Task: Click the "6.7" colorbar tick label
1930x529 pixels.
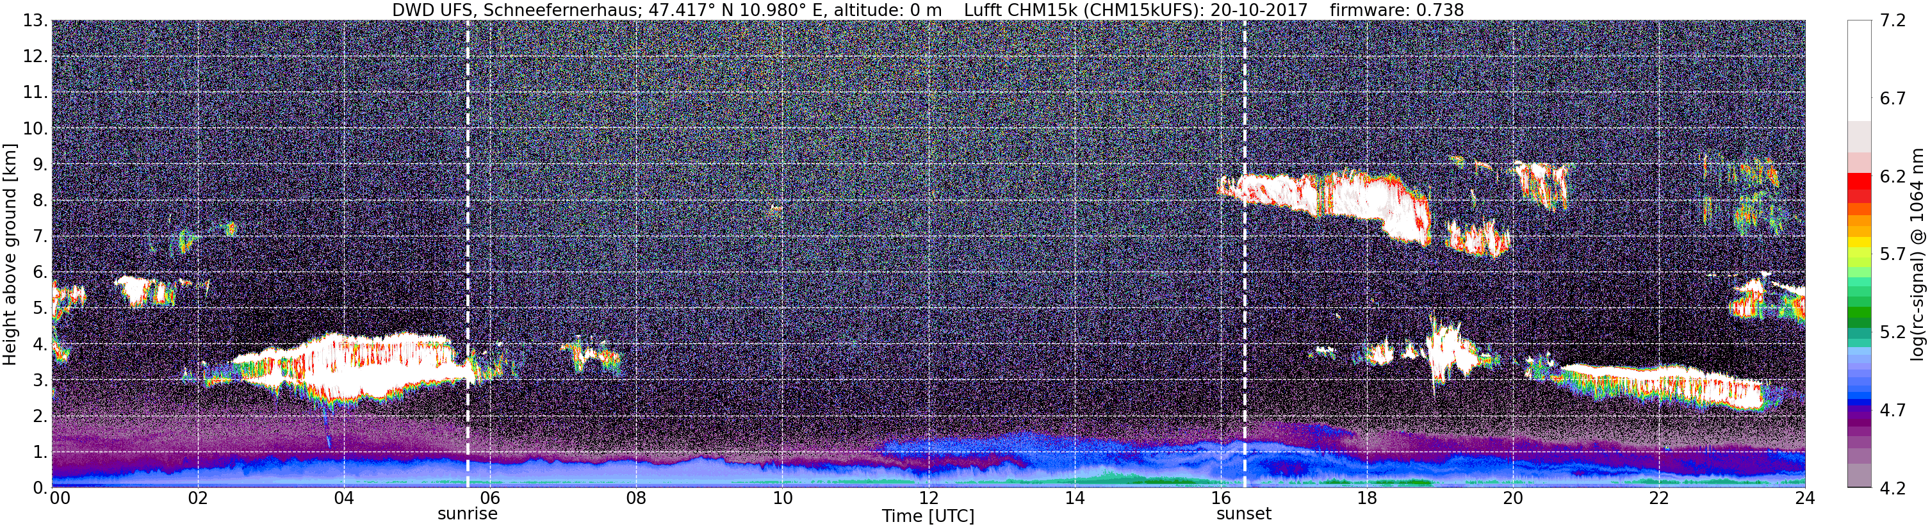Action: click(1893, 99)
